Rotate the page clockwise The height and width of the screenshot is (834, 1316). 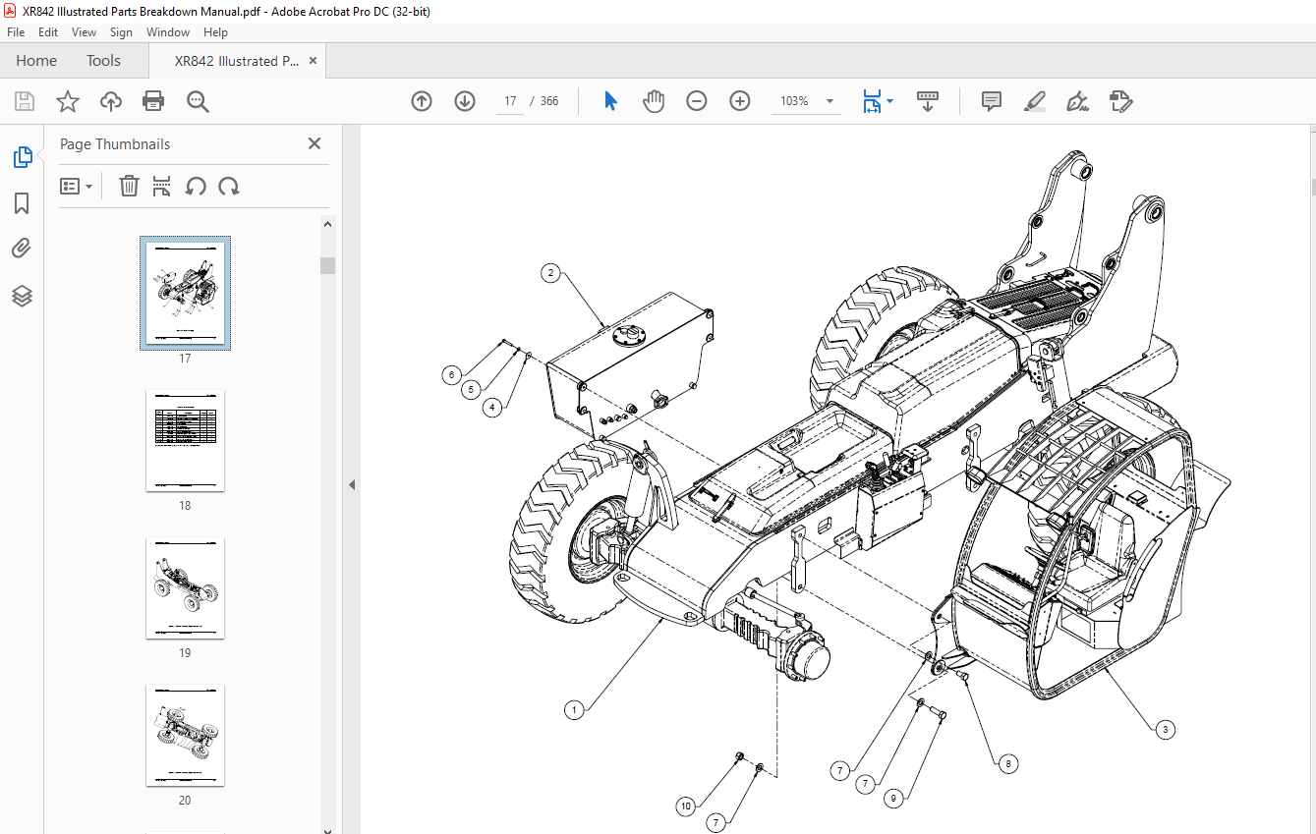229,186
